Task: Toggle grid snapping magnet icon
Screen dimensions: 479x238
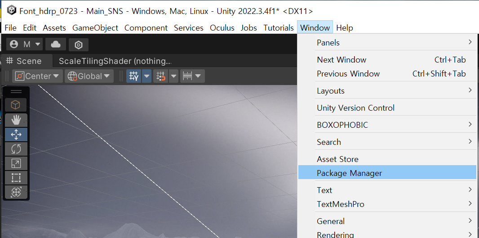Action: click(161, 76)
